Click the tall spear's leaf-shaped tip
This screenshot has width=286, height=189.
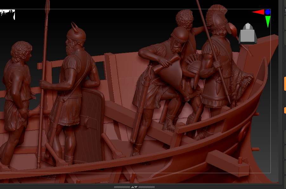pos(48,7)
